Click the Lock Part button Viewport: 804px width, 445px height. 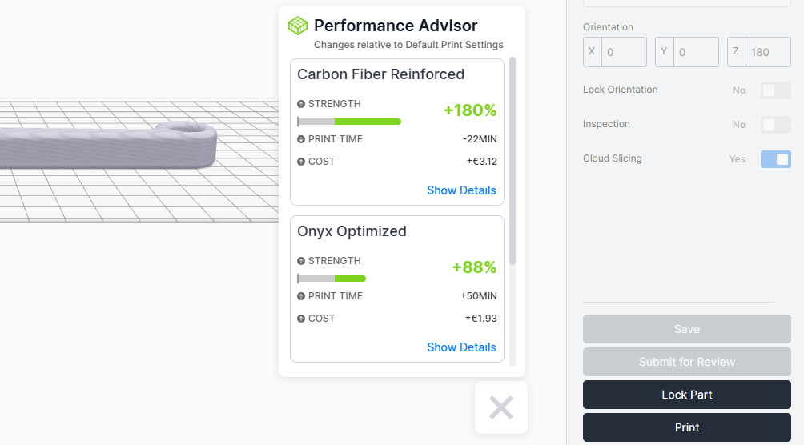coord(686,395)
